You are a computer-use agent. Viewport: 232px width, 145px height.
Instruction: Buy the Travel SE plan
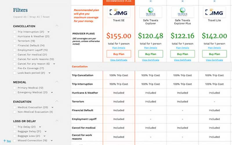[119, 54]
